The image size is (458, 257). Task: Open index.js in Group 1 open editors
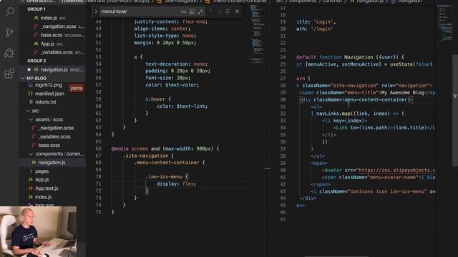pos(53,18)
